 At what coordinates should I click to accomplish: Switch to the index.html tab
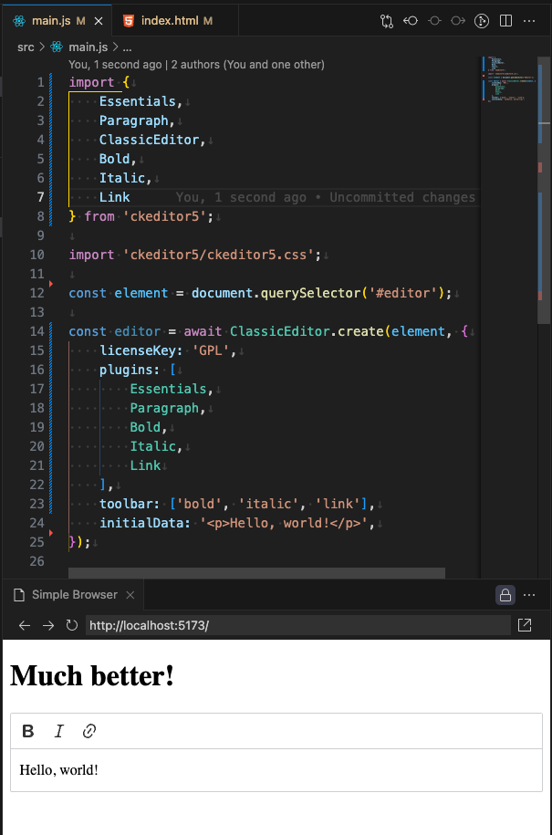[x=168, y=20]
